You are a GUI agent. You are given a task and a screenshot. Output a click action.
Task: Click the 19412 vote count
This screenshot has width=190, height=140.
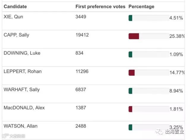pos(82,35)
